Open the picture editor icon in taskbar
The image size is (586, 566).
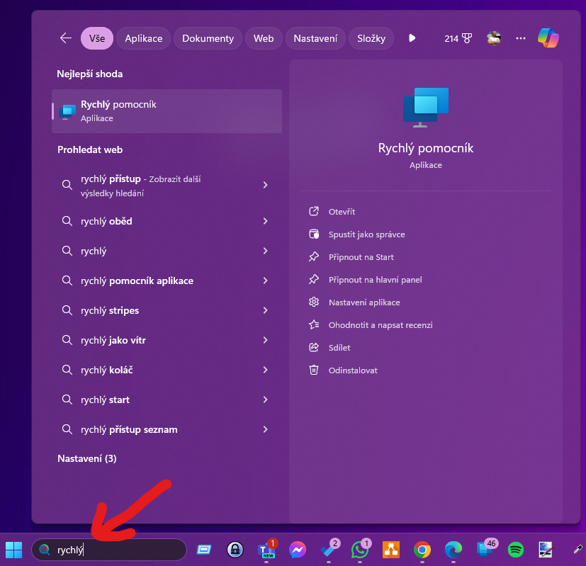coord(546,550)
